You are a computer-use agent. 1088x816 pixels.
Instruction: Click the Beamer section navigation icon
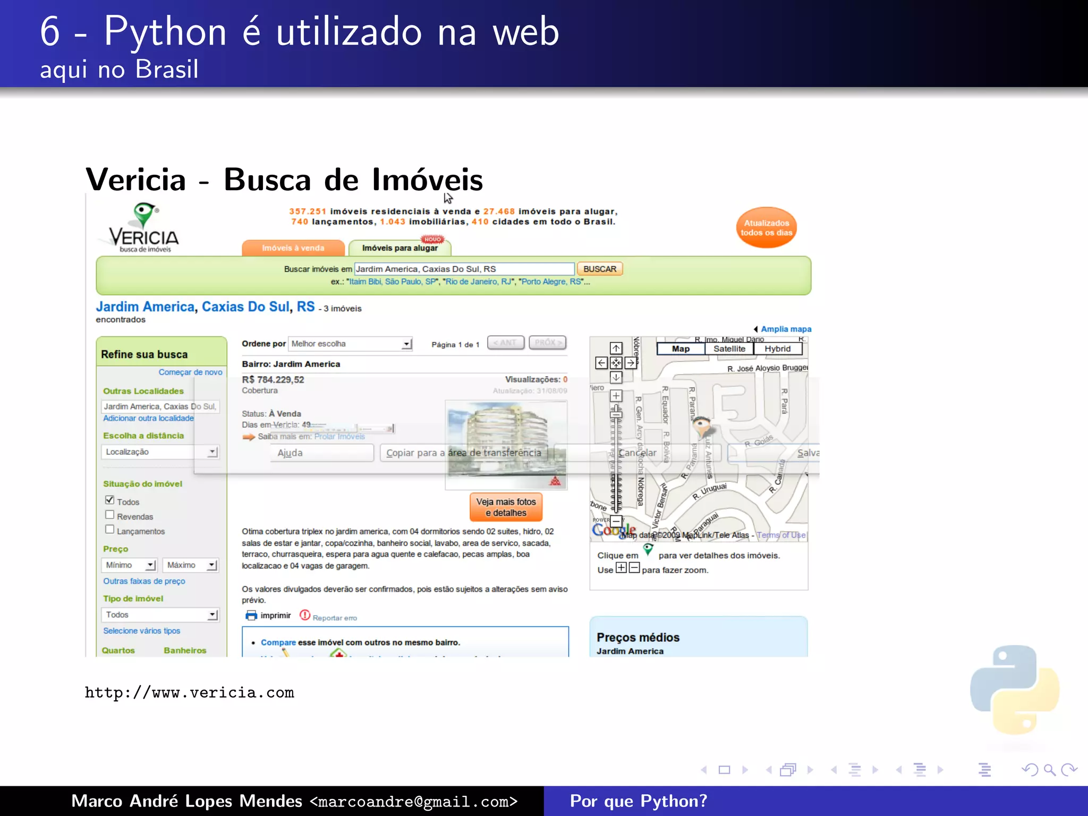[920, 770]
